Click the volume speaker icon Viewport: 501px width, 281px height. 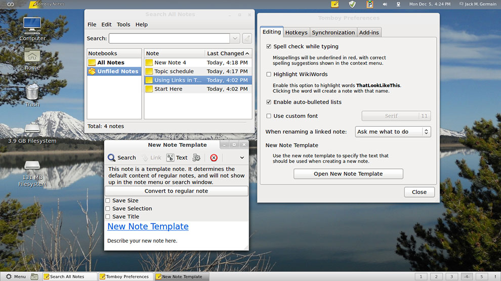pos(385,4)
